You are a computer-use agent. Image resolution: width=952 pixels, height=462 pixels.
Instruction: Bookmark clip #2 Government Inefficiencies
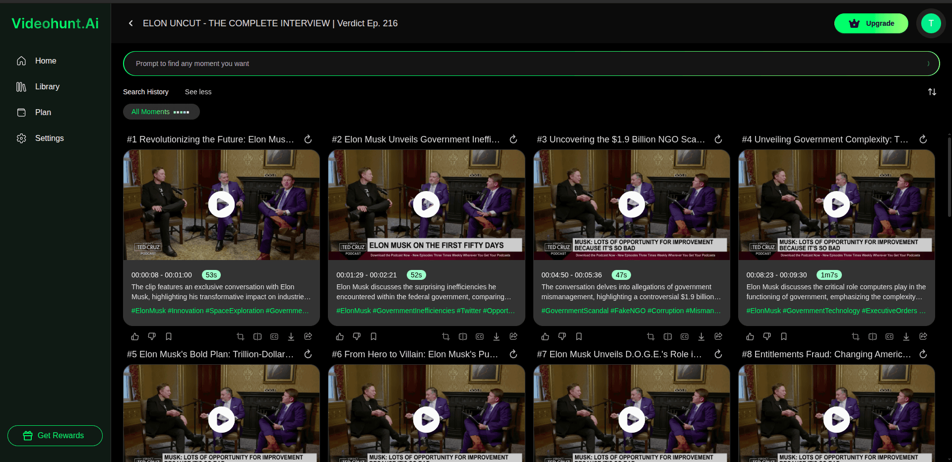click(374, 336)
